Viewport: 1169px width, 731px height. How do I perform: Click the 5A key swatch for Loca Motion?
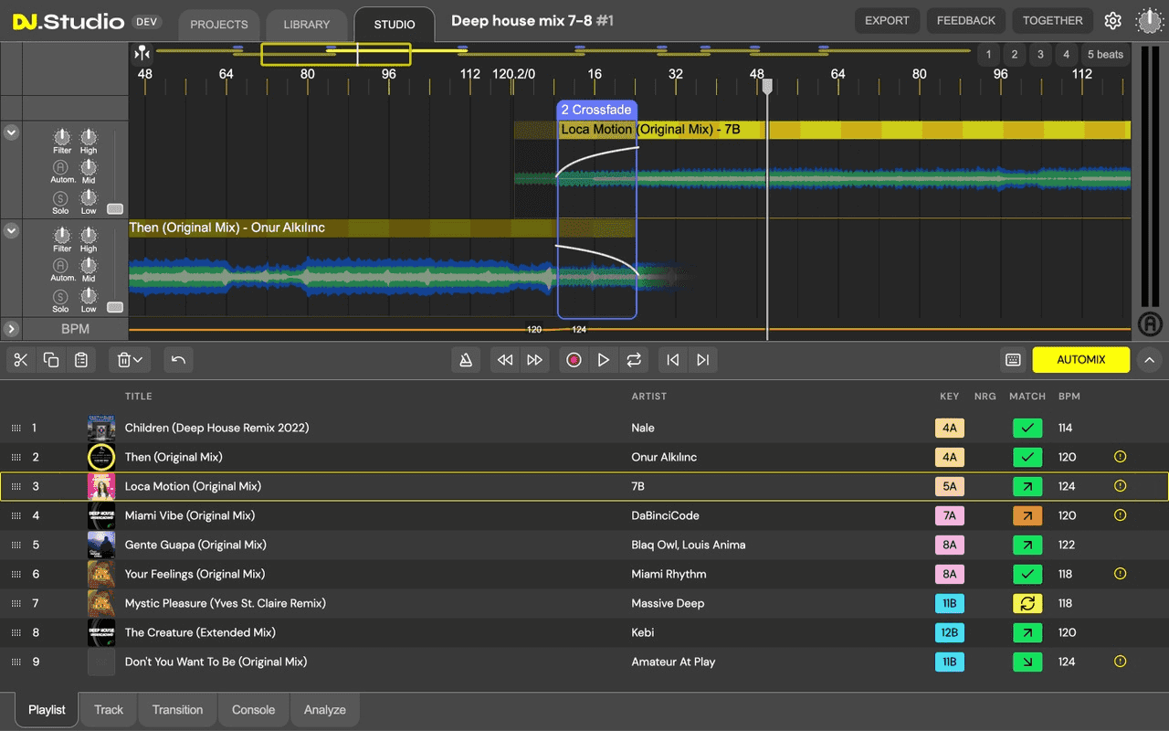coord(949,486)
